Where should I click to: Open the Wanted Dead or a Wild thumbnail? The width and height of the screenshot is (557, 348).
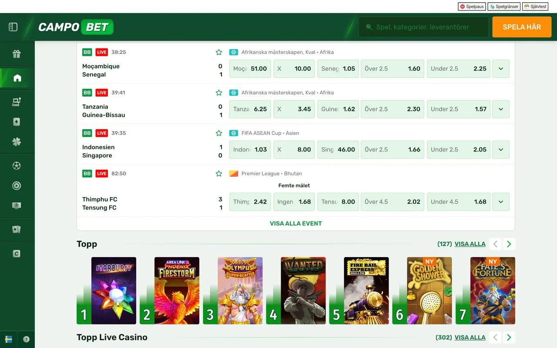click(x=303, y=291)
